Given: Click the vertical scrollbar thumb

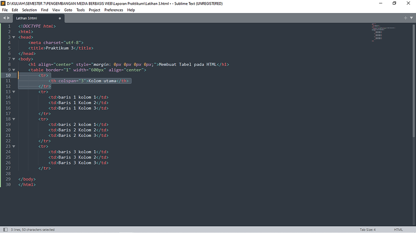Looking at the screenshot, I should pos(413,81).
